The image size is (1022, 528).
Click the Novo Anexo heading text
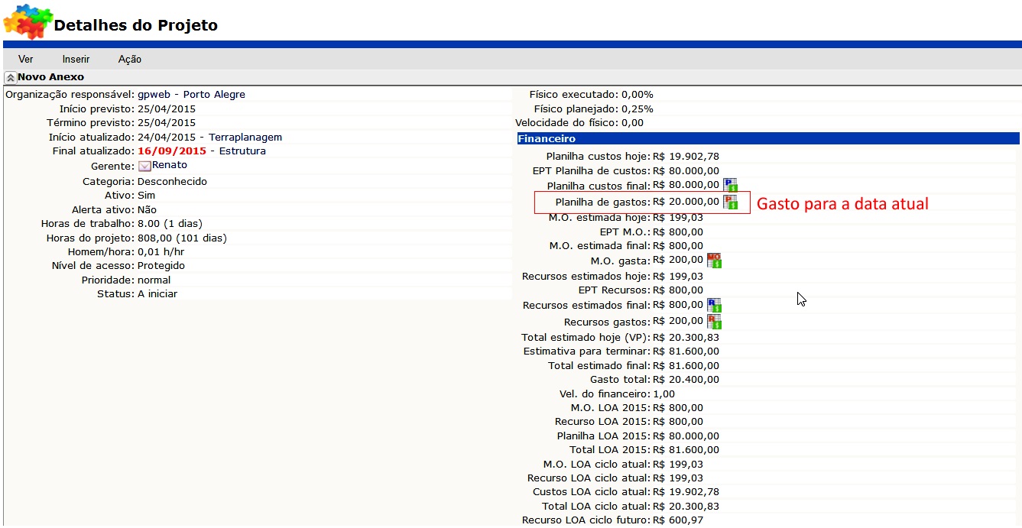coord(50,77)
